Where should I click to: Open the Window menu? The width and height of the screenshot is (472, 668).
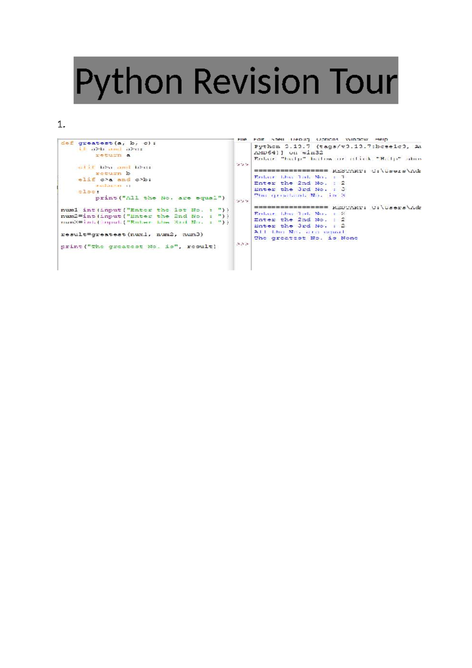click(x=357, y=139)
